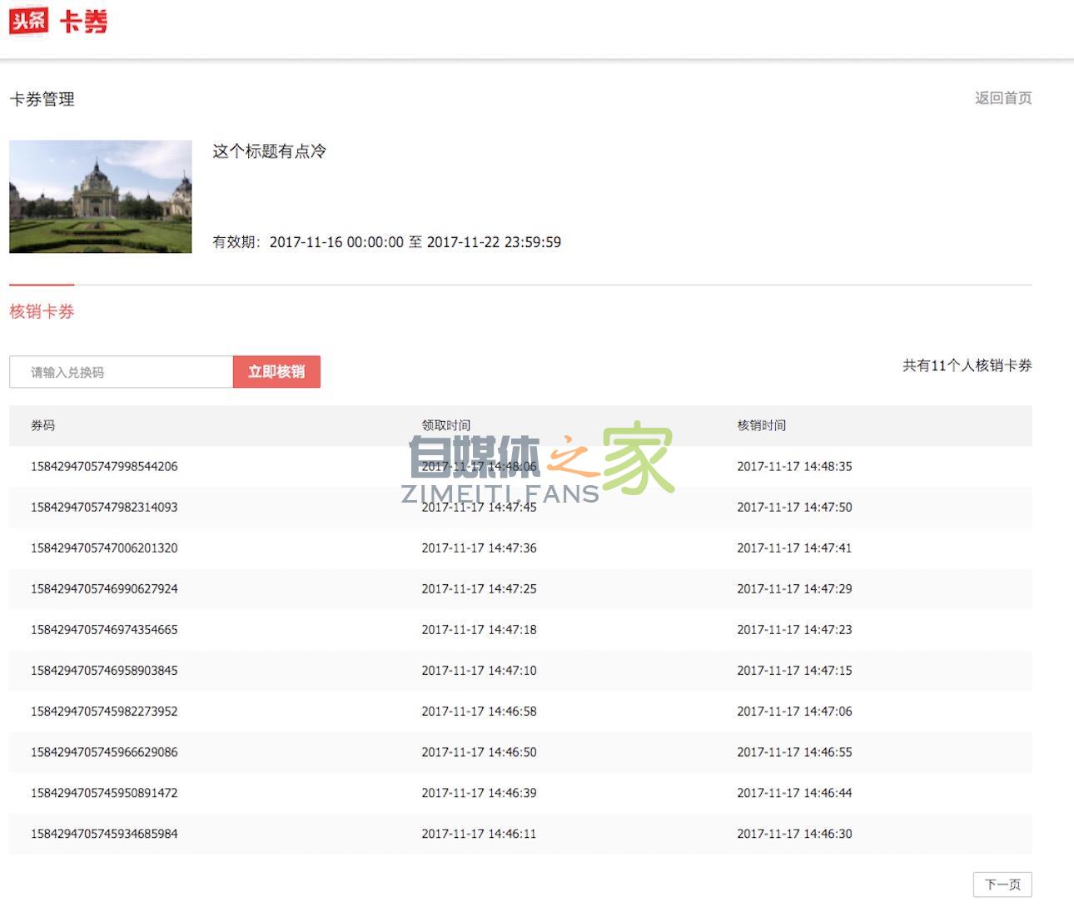This screenshot has width=1074, height=922.
Task: Open the coupon building thumbnail image
Action: [101, 196]
